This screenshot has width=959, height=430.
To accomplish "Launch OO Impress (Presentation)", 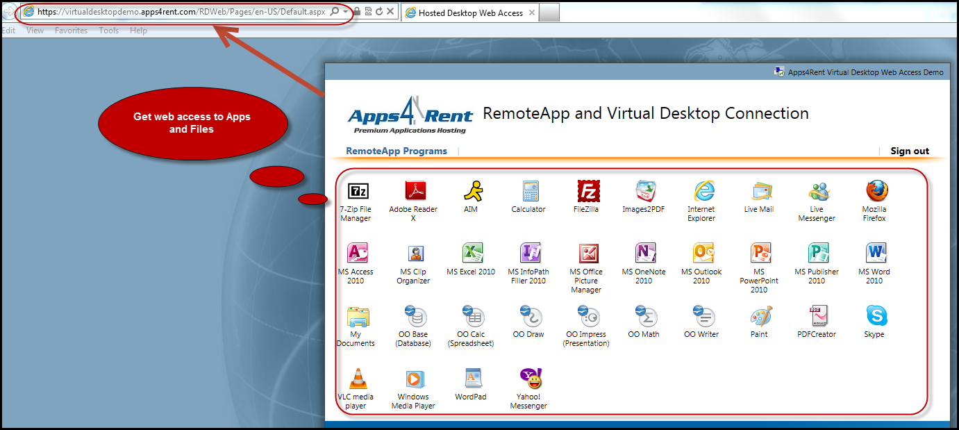I will pos(588,316).
